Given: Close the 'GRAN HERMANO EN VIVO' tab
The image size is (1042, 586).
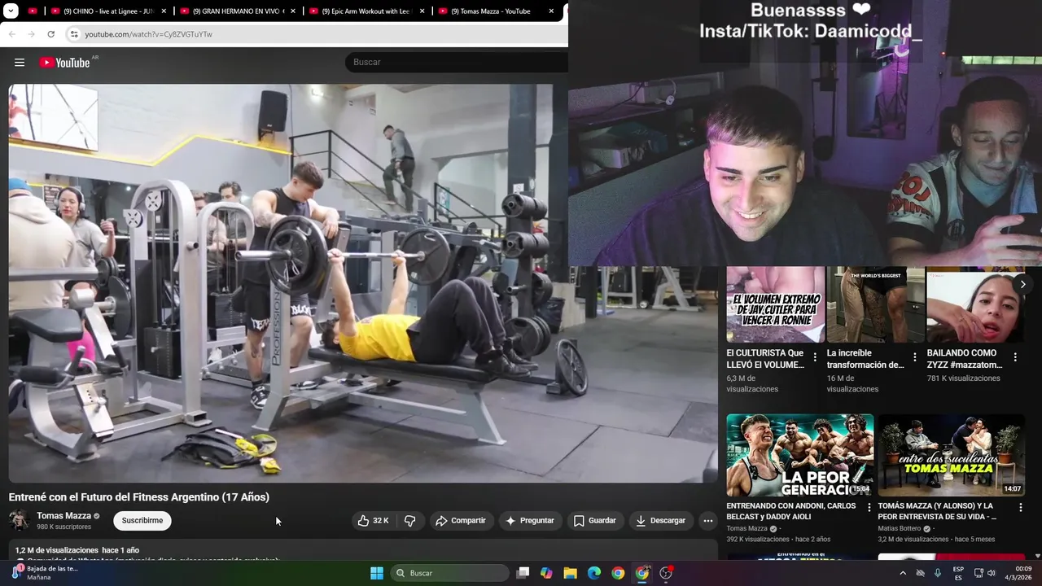Looking at the screenshot, I should click(x=293, y=11).
